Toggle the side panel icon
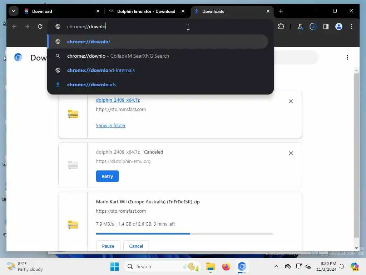 pyautogui.click(x=326, y=26)
